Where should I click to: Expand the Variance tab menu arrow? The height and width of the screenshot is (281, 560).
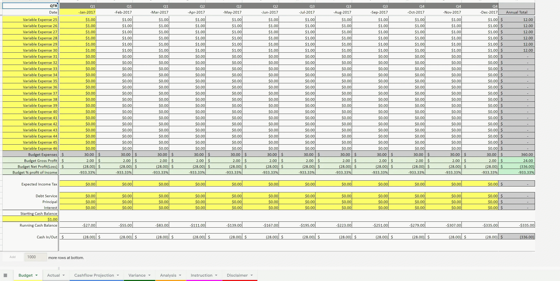(149, 275)
